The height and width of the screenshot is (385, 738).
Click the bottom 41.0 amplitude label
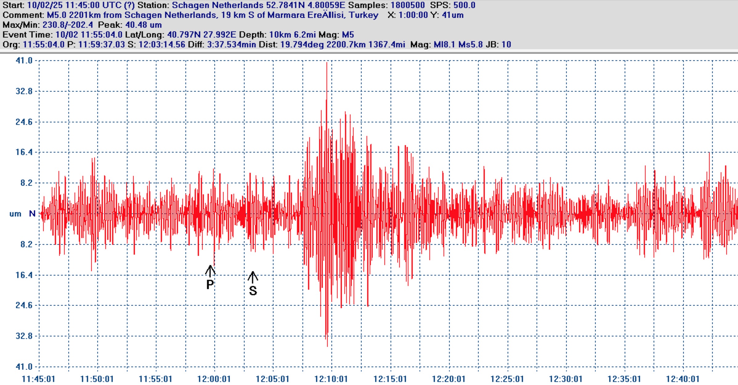point(24,367)
